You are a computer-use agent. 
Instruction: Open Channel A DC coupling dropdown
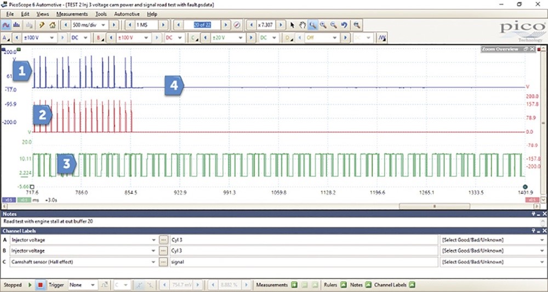coord(87,38)
